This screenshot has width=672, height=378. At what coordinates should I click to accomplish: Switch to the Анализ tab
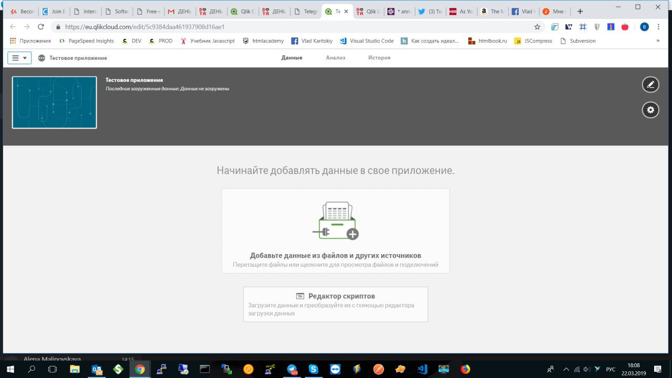click(x=335, y=58)
